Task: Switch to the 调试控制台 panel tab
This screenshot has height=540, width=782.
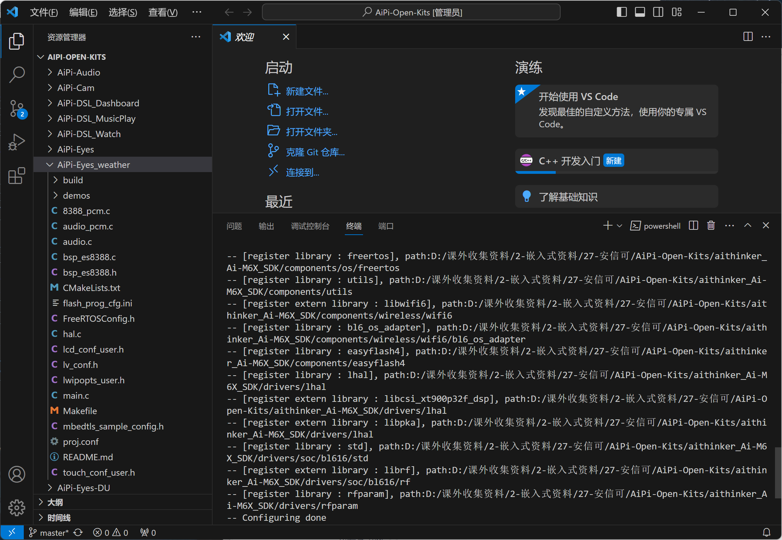Action: click(310, 226)
